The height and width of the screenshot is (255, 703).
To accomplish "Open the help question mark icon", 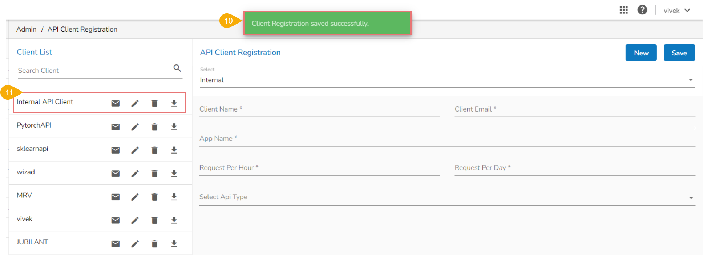I will [x=642, y=10].
